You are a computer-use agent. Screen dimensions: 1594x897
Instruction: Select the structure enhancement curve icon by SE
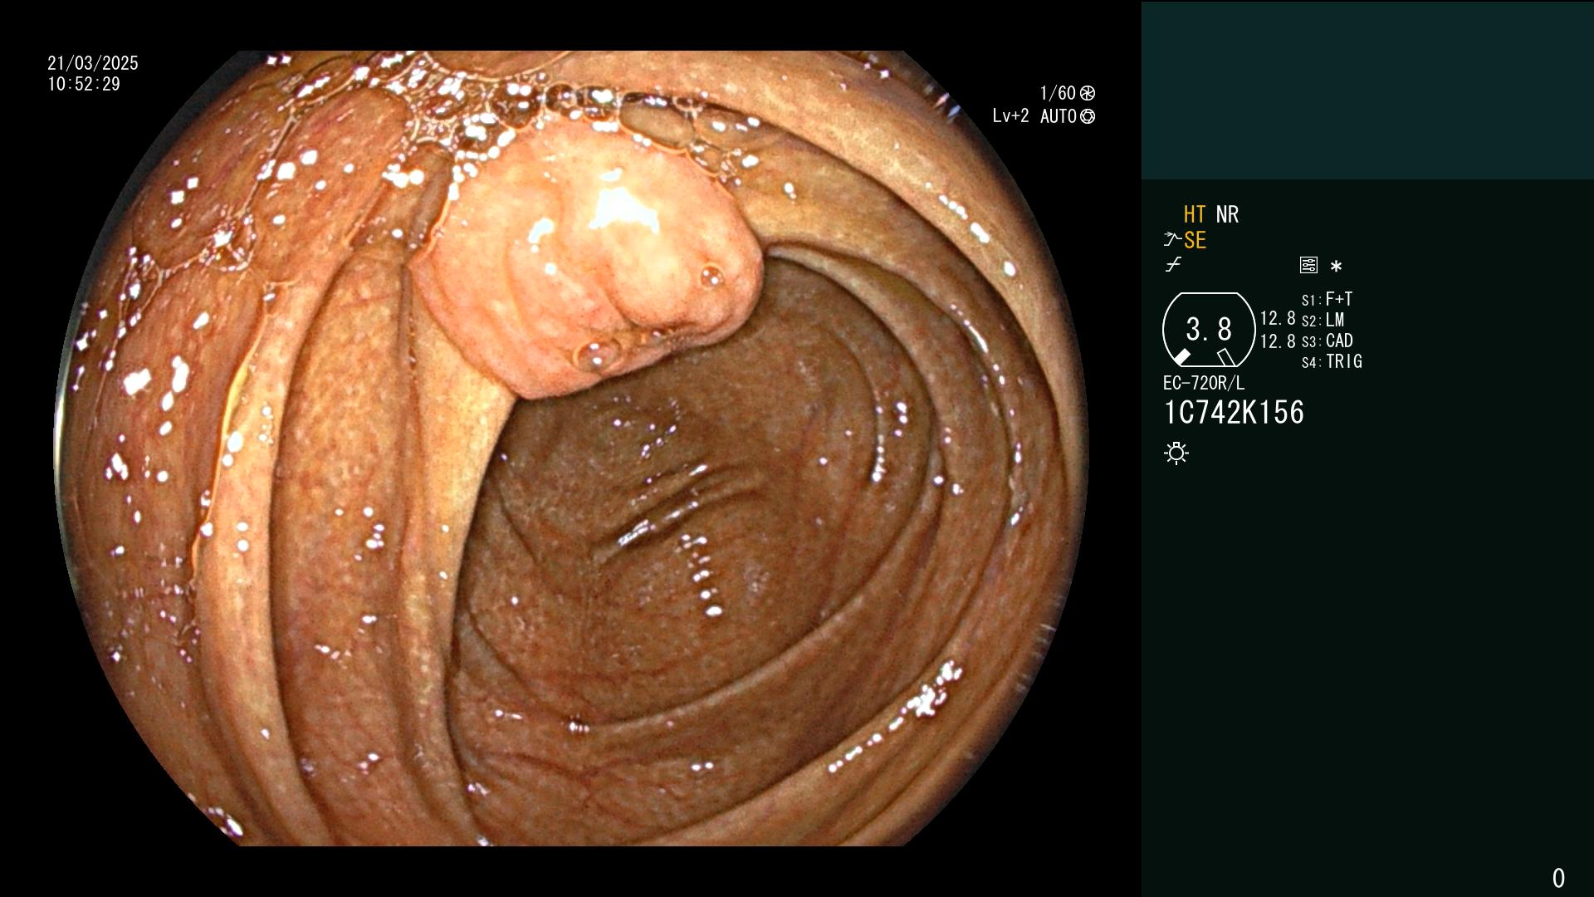[1172, 240]
